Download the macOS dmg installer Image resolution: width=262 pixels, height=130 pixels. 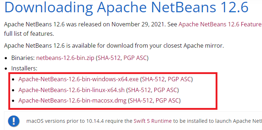point(72,100)
